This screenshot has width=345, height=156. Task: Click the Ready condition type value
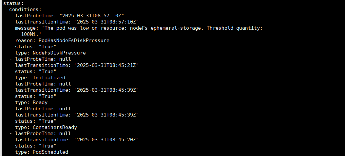tap(40, 102)
